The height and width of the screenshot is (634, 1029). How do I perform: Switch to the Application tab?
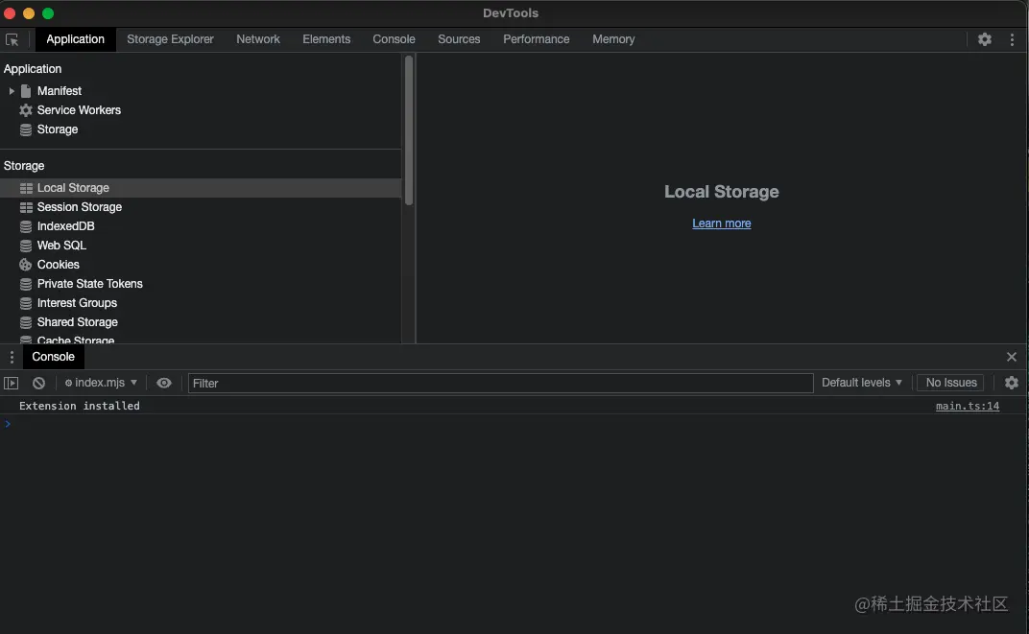pos(75,39)
